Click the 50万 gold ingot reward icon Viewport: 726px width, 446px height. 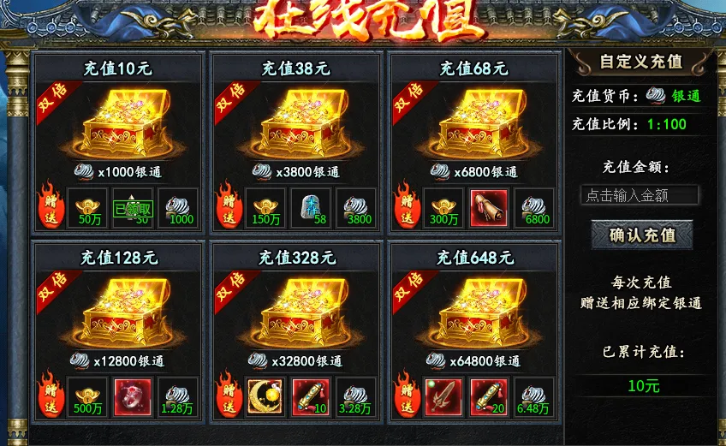87,207
